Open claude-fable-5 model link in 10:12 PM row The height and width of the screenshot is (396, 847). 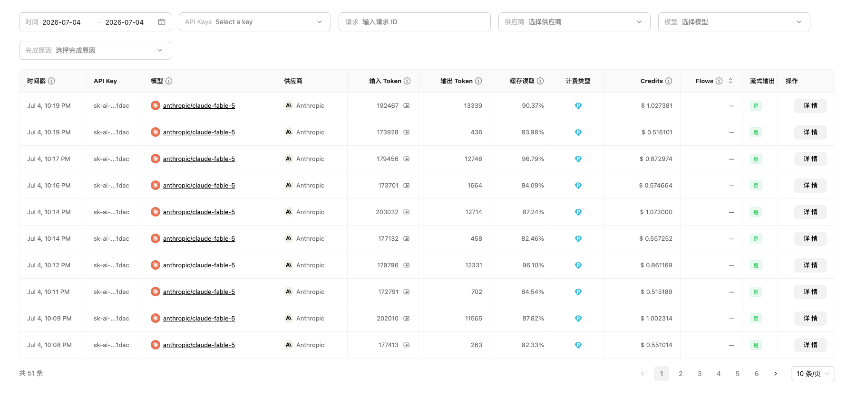pyautogui.click(x=199, y=265)
